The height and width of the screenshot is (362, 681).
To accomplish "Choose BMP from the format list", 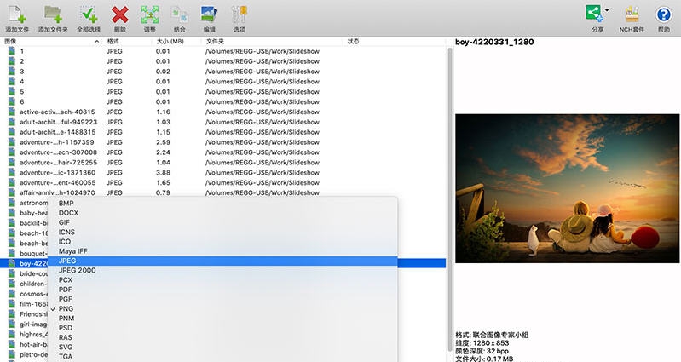I will pos(222,203).
